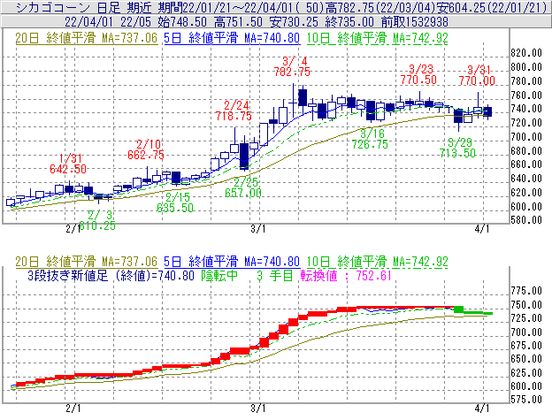Click the 安730.25 daily low value
Image resolution: width=552 pixels, height=420 pixels.
click(294, 22)
